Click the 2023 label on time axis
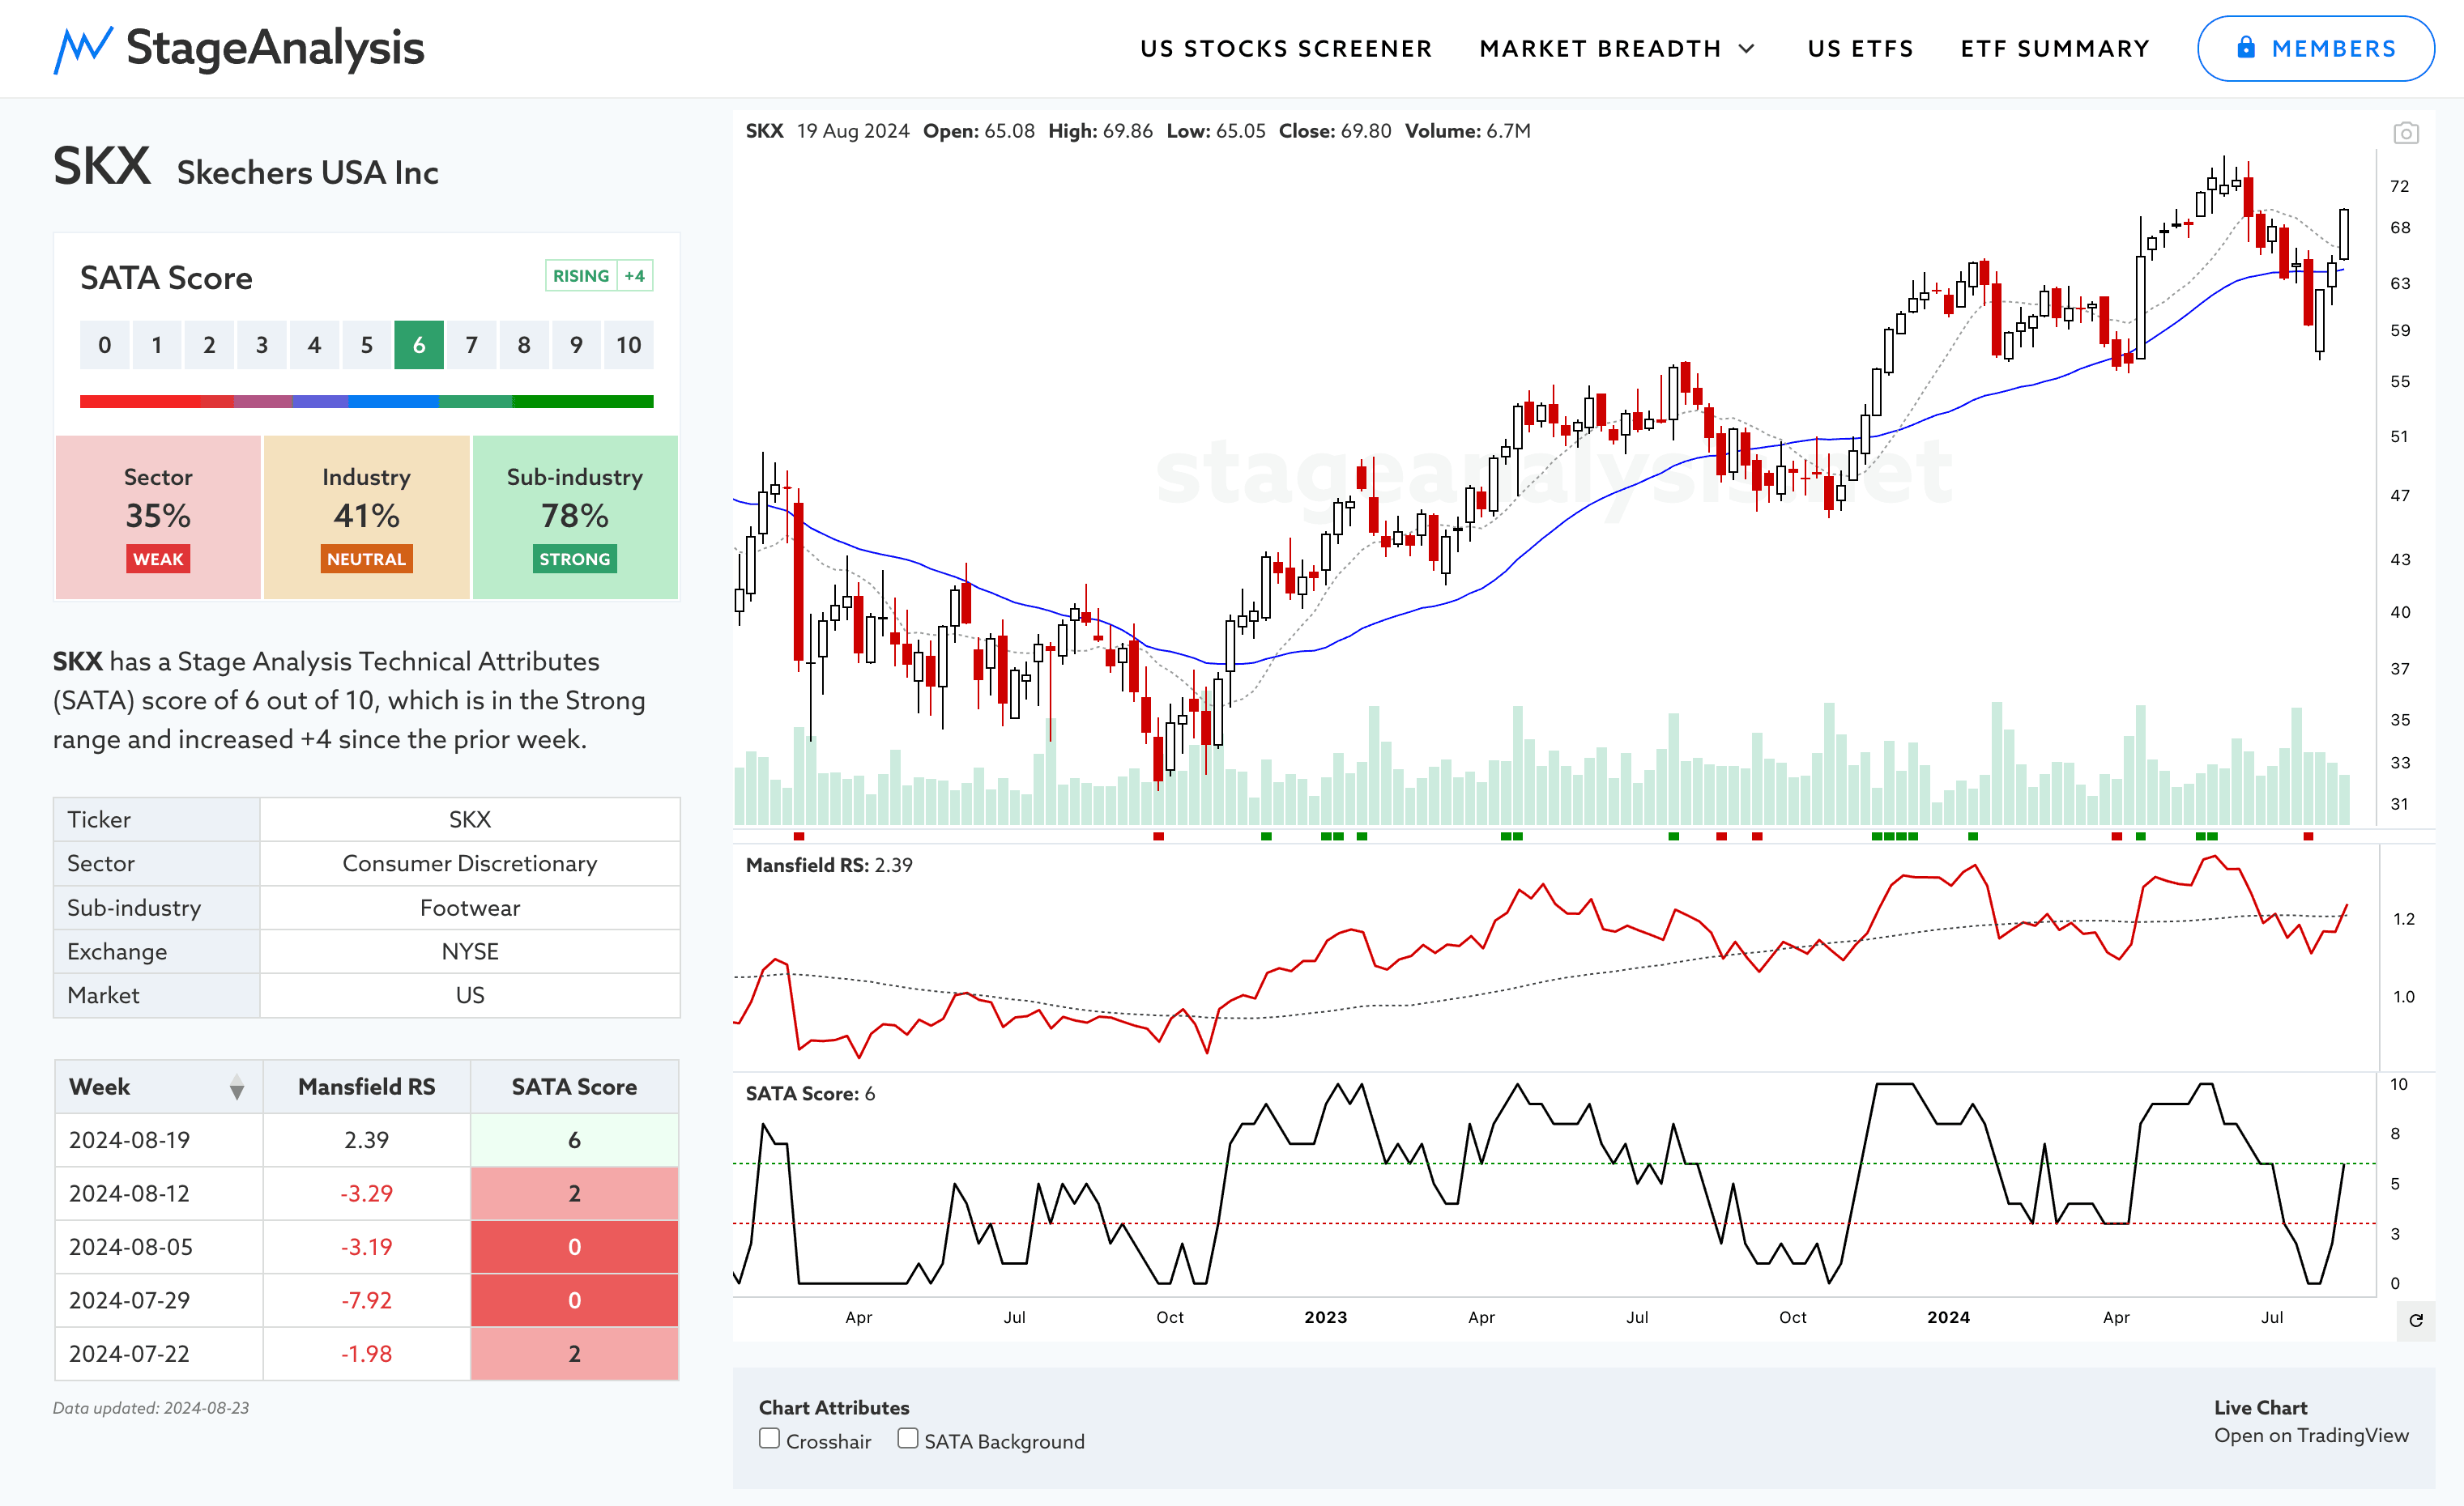This screenshot has width=2464, height=1506. click(x=1326, y=1317)
